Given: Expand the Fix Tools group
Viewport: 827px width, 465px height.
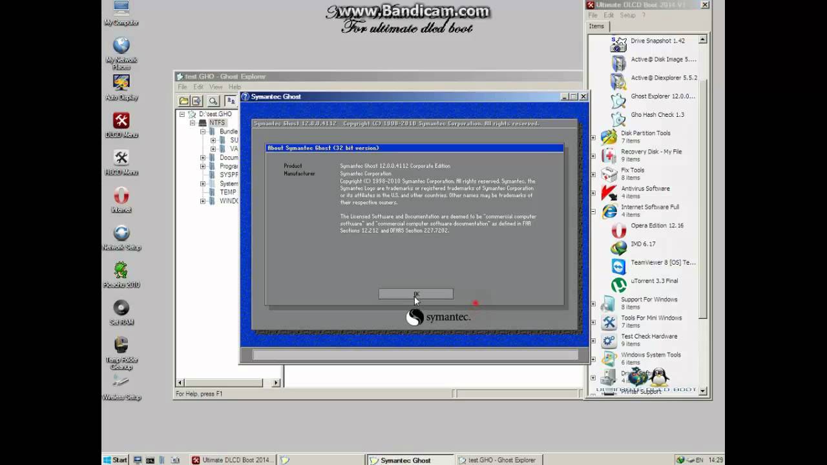Looking at the screenshot, I should 593,174.
